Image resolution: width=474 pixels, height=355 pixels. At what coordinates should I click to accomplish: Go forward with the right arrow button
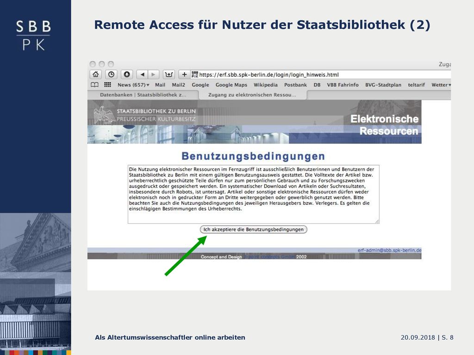154,74
